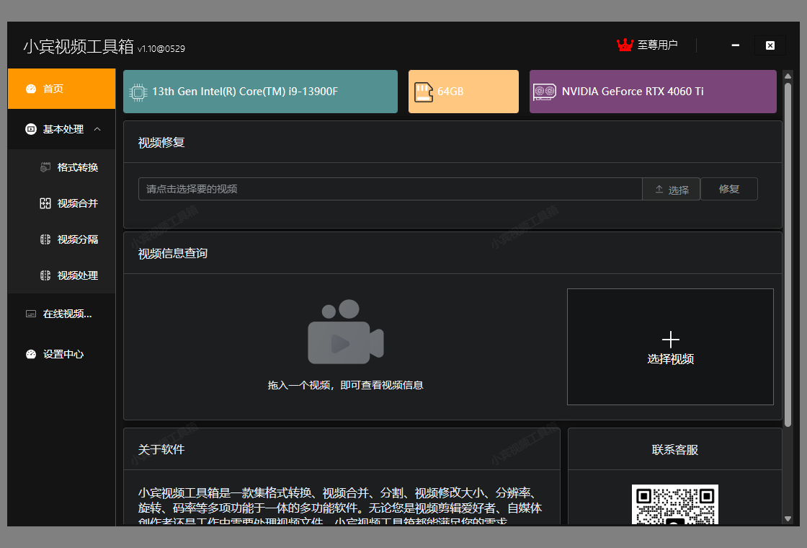This screenshot has height=548, width=807.
Task: Select the 视频分隔 split icon in sidebar
Action: (44, 239)
